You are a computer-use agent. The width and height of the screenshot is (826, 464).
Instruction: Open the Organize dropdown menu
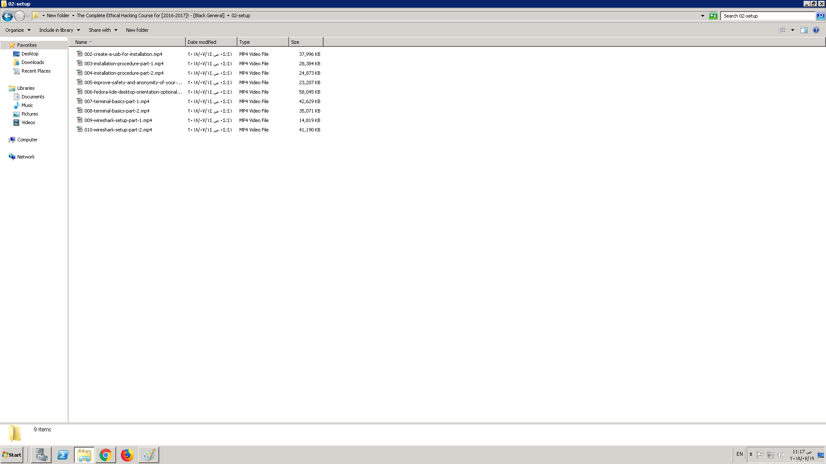pos(18,30)
